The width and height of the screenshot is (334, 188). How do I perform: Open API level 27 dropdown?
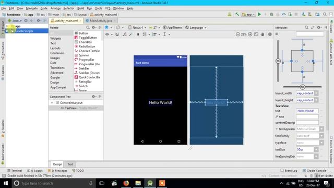[154, 28]
